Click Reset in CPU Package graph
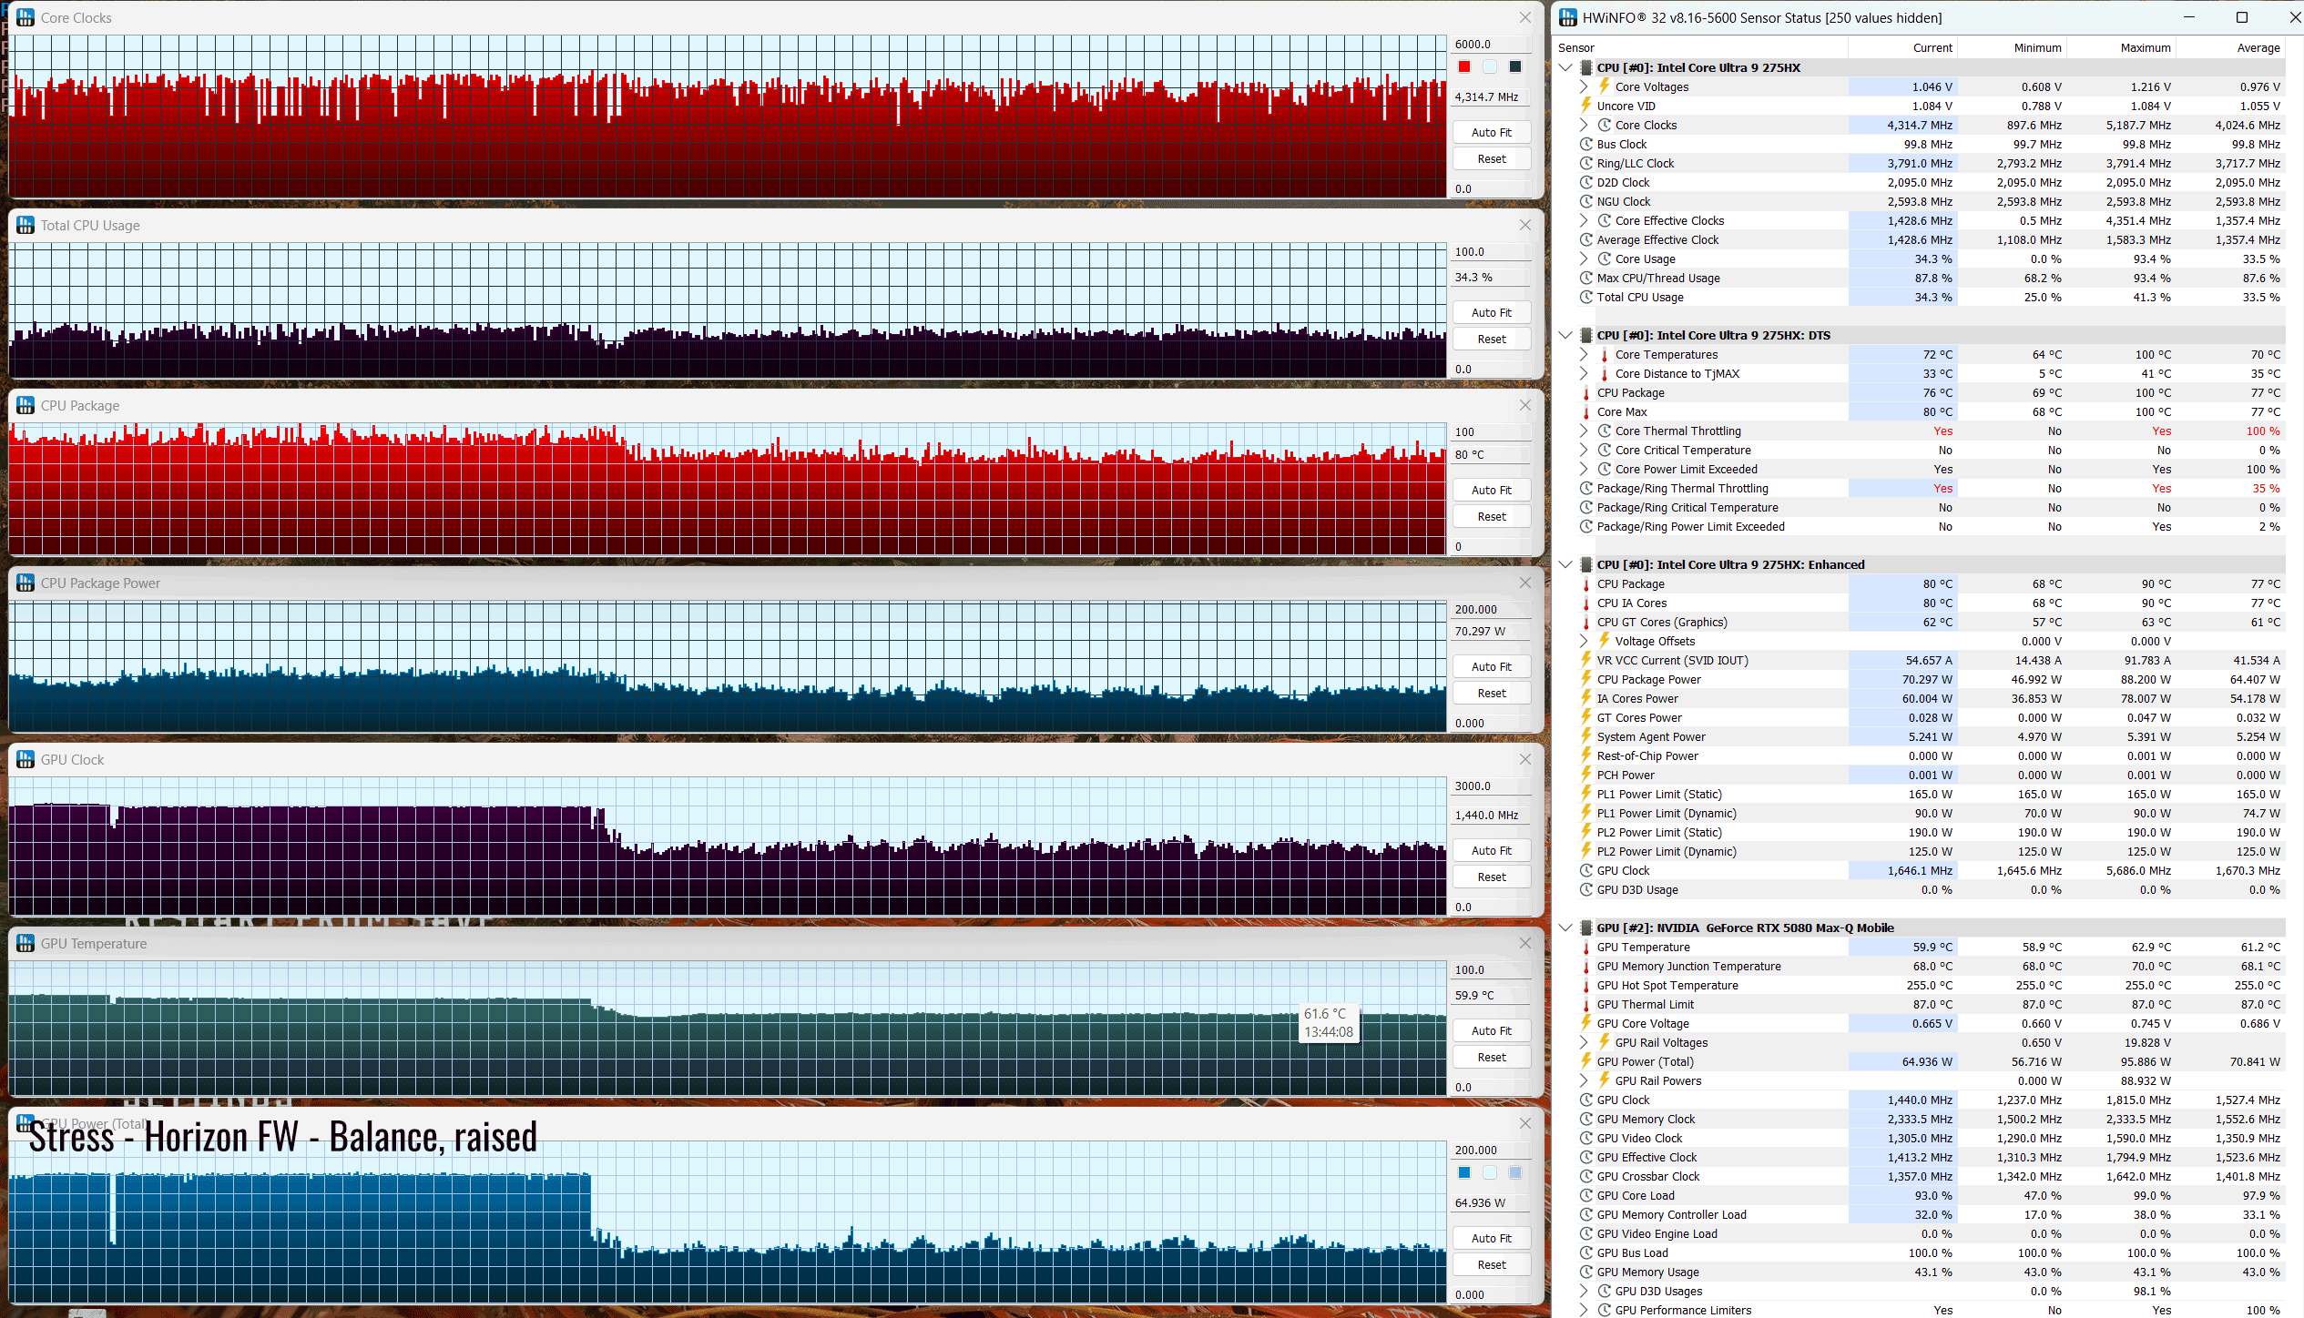Screen dimensions: 2304x1318 (1491, 516)
